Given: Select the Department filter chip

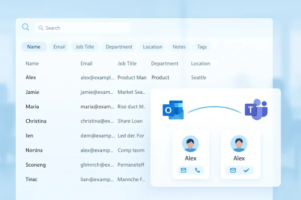Looking at the screenshot, I should point(119,47).
